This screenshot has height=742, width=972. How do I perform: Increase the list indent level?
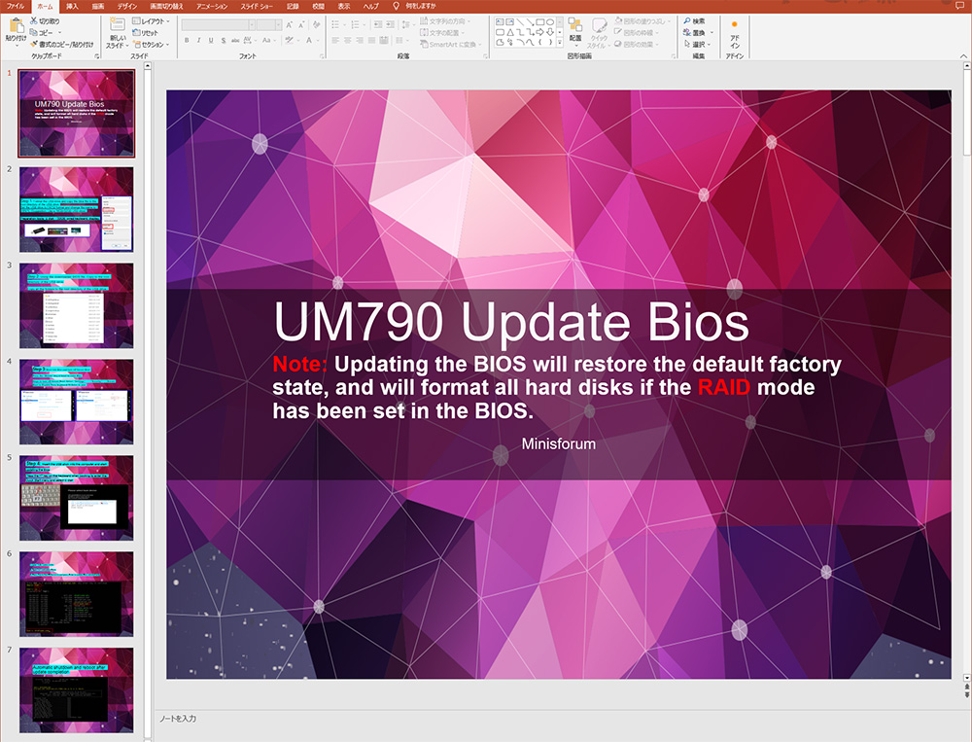390,25
